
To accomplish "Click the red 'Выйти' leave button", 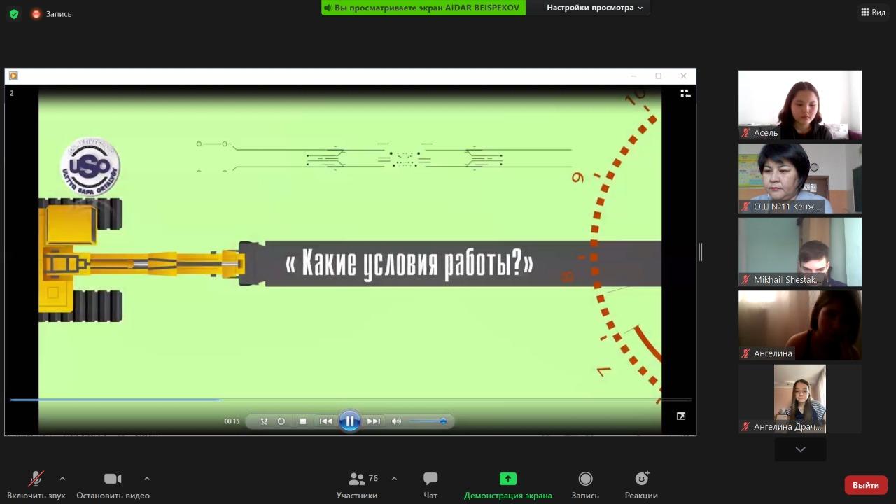I will point(865,485).
